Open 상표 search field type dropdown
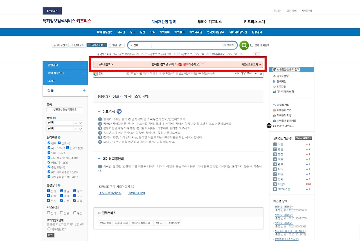 [x=134, y=45]
